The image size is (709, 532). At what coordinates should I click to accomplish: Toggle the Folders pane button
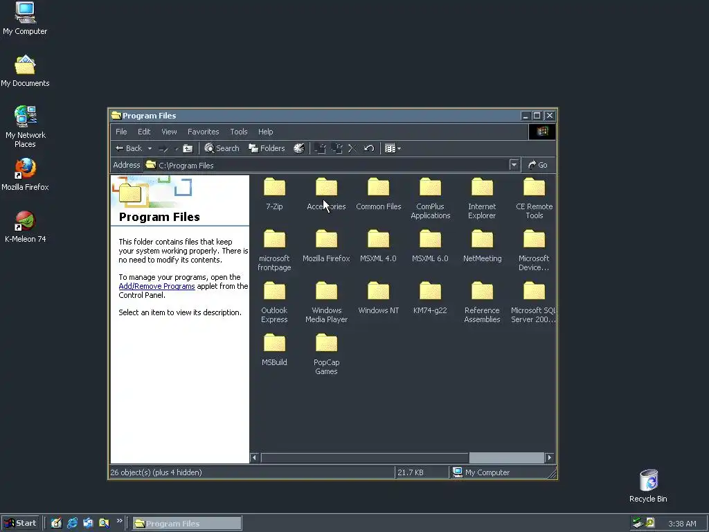267,148
